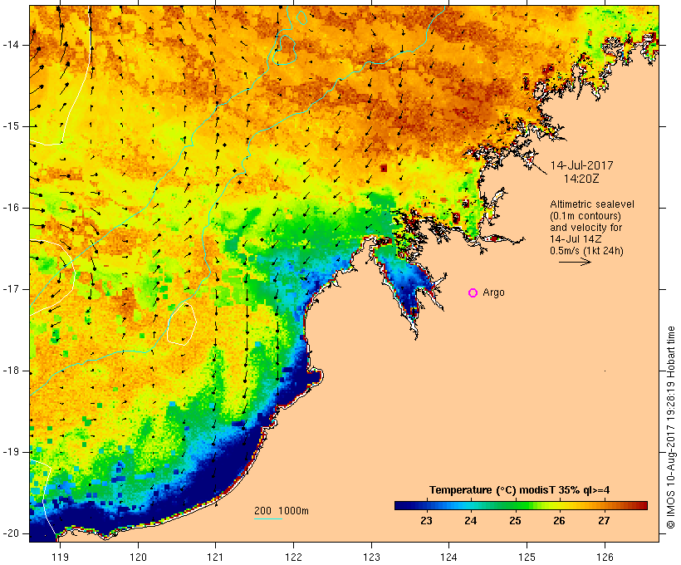Click the longitude axis label '121'
Screen dimensions: 681x565
click(x=215, y=558)
